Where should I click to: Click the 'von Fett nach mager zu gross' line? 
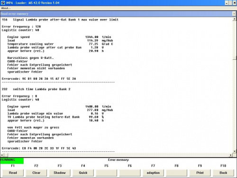33,127
